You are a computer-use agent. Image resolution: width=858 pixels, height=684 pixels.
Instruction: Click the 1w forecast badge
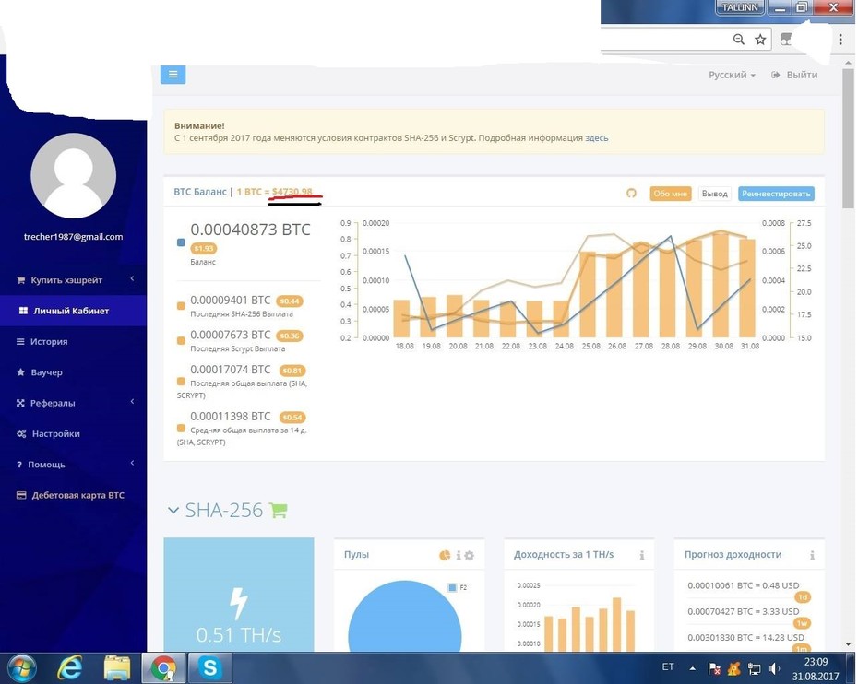point(803,623)
